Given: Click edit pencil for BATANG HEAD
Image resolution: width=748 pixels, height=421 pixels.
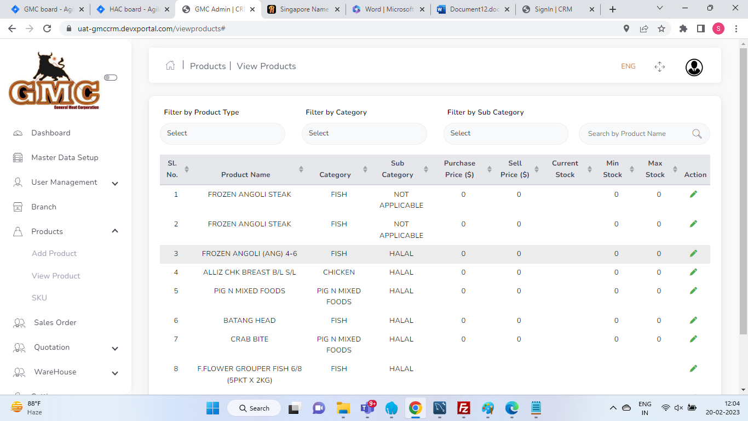Looking at the screenshot, I should pyautogui.click(x=693, y=320).
